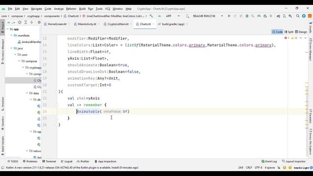
Task: Click the red error count indicator
Action: click(287, 38)
